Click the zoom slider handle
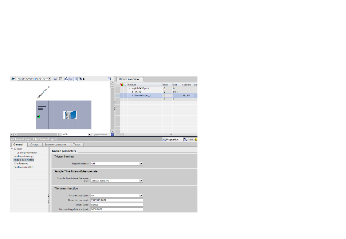Screen dimensions: 346x239 click(x=101, y=134)
